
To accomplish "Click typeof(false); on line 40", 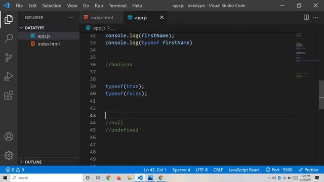I will click(126, 93).
